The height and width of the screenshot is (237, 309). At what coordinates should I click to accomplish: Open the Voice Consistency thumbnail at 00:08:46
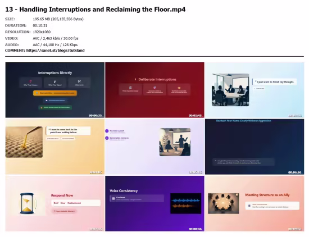154,203
